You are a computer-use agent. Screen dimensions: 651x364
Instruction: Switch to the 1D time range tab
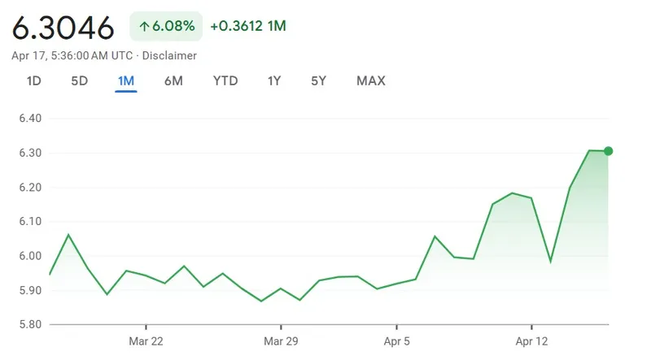[x=34, y=80]
